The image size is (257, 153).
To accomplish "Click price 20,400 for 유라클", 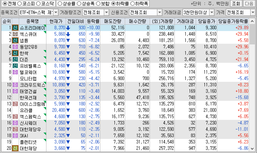I will tap(59, 110).
